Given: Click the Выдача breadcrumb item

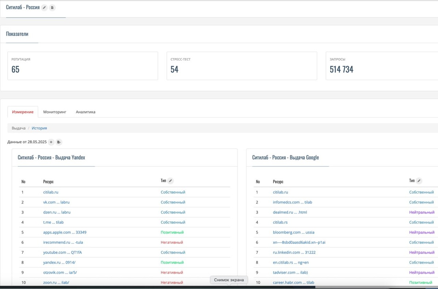Looking at the screenshot, I should (x=19, y=128).
